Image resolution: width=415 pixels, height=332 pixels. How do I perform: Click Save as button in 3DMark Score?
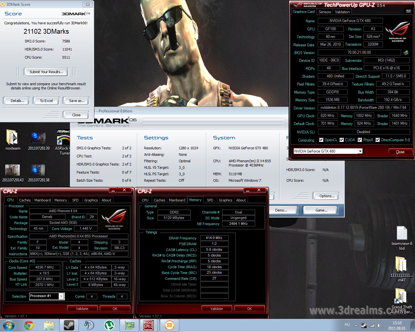coord(77,101)
